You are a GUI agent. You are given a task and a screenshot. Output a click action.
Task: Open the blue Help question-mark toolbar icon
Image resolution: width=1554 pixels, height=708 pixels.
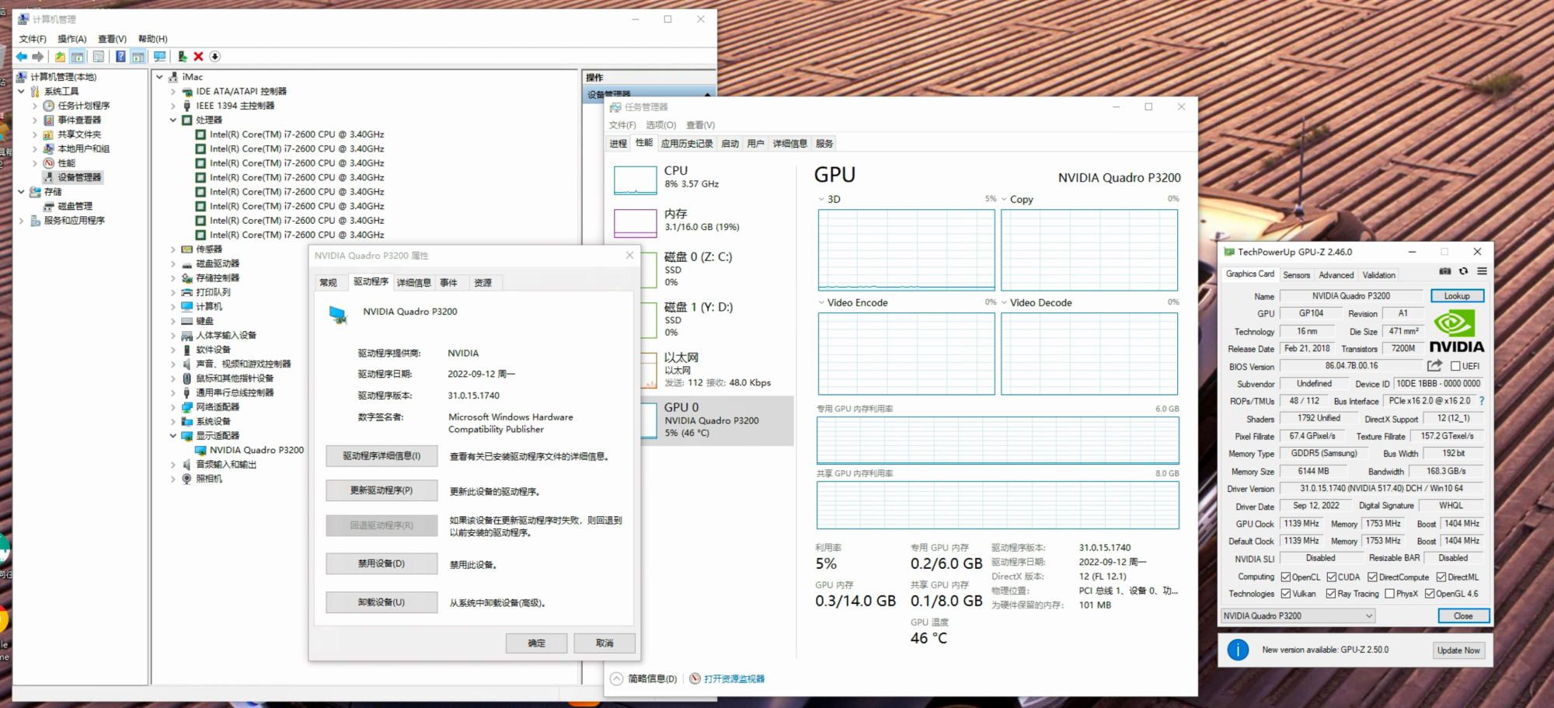[120, 57]
